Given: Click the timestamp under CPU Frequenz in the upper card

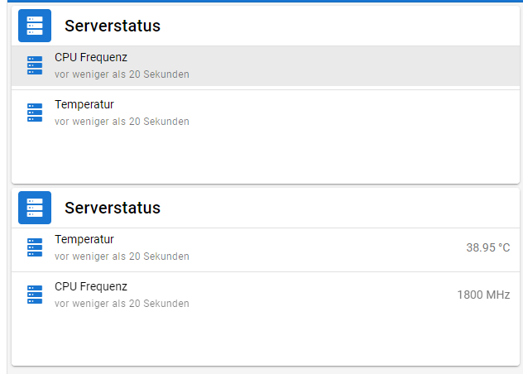Looking at the screenshot, I should click(x=122, y=74).
